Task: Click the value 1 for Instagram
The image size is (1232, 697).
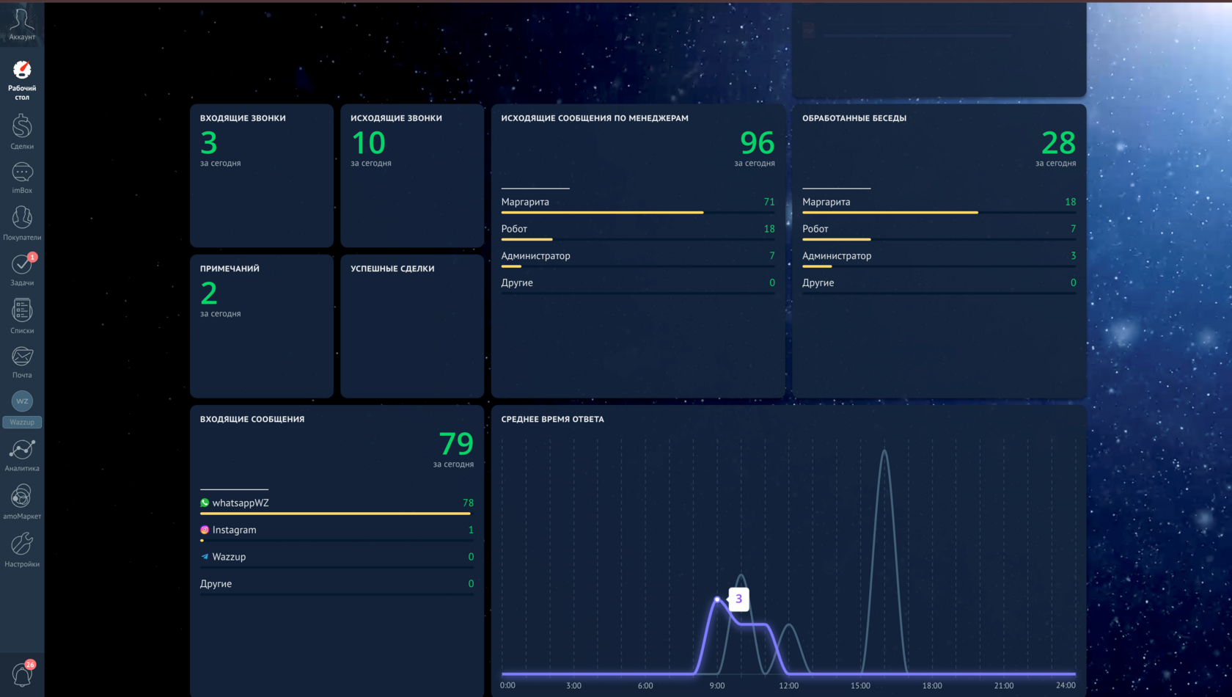Action: click(471, 530)
